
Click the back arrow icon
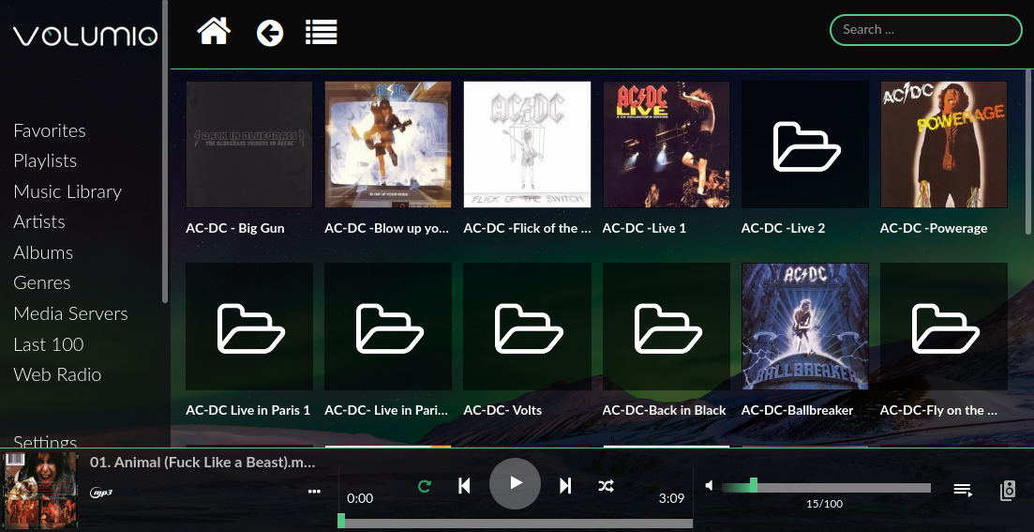pos(270,32)
